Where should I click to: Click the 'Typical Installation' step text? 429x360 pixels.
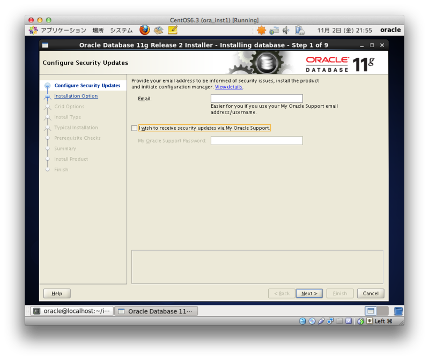[76, 127]
